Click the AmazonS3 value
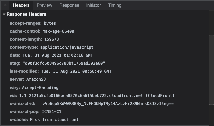 36,79
